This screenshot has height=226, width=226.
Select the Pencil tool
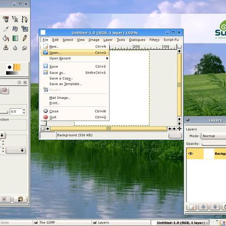[24, 38]
